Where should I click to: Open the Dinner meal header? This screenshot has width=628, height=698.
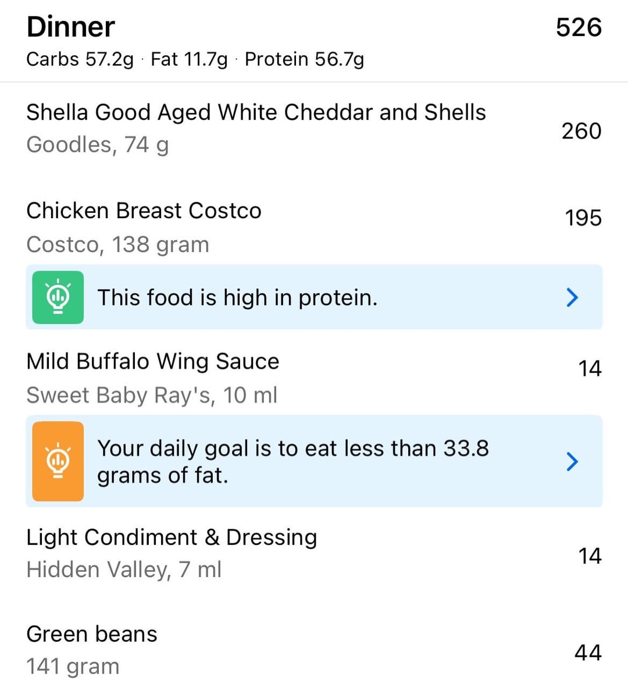coord(314,41)
